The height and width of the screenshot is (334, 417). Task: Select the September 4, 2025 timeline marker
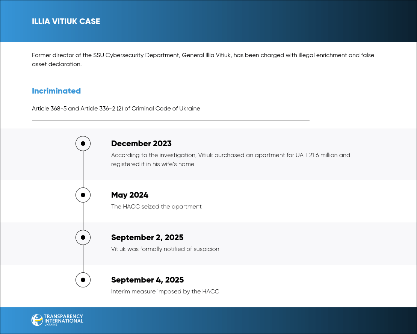click(83, 280)
